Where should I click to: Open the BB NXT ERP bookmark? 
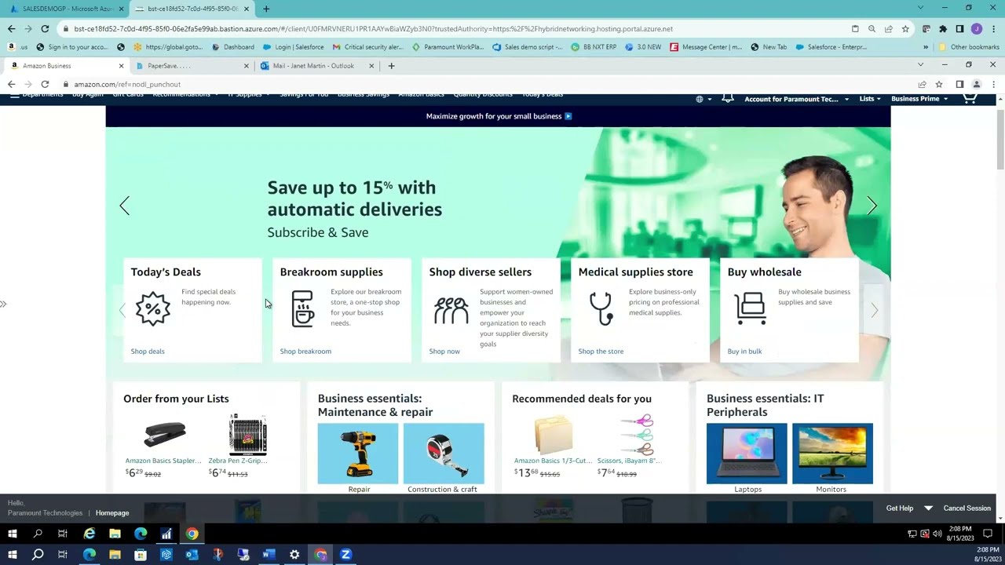click(593, 47)
